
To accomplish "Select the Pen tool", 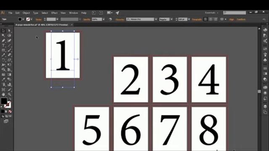I will 3,40.
